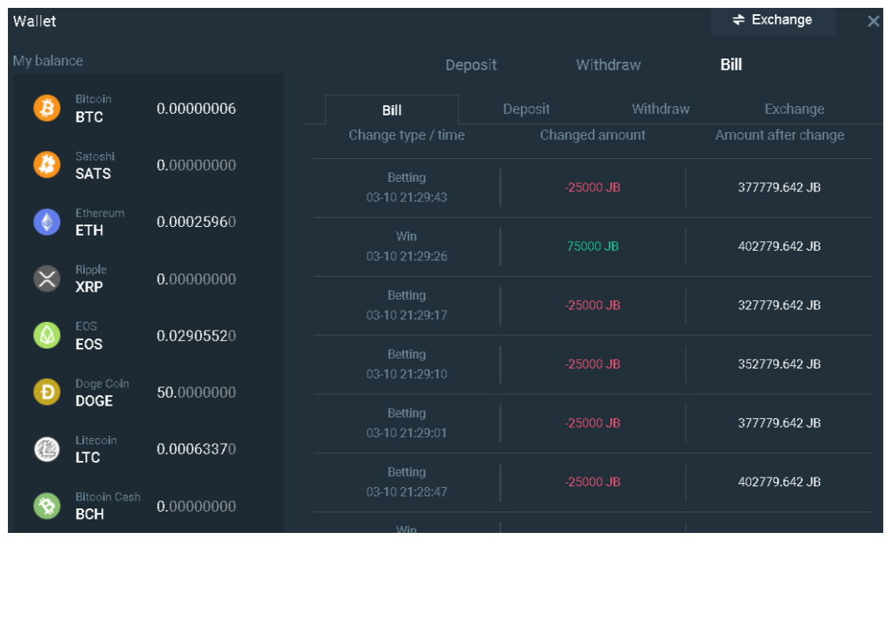Open the Exchange button at top

[772, 21]
